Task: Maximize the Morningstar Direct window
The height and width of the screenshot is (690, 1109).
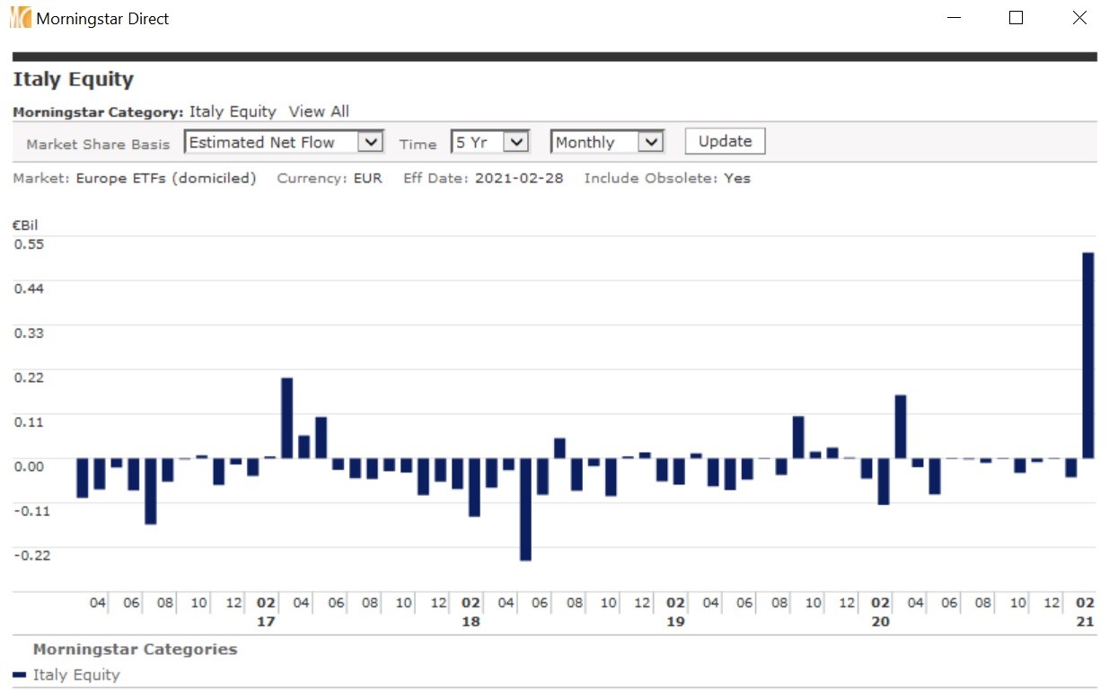Action: click(x=1016, y=18)
